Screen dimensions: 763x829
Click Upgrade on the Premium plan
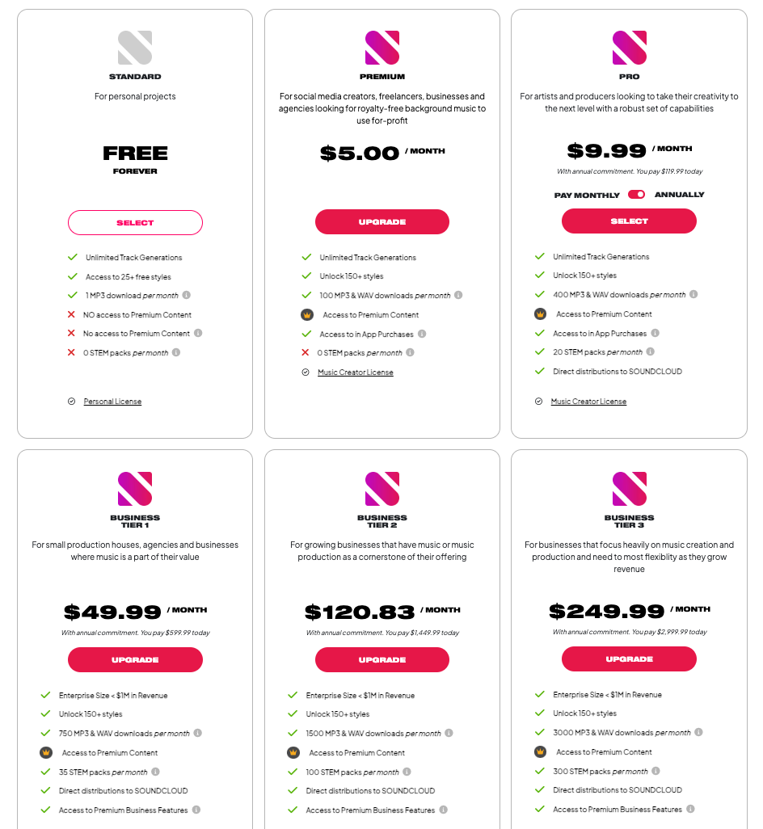pyautogui.click(x=381, y=221)
